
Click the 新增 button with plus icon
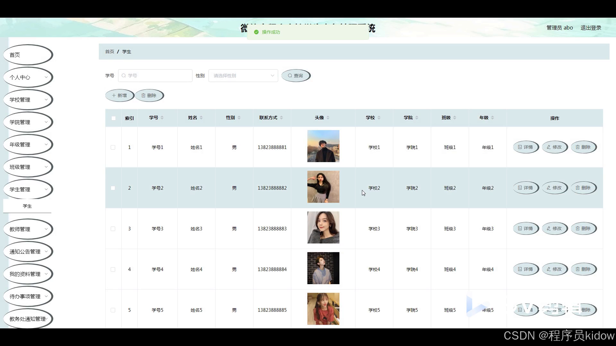coord(119,95)
